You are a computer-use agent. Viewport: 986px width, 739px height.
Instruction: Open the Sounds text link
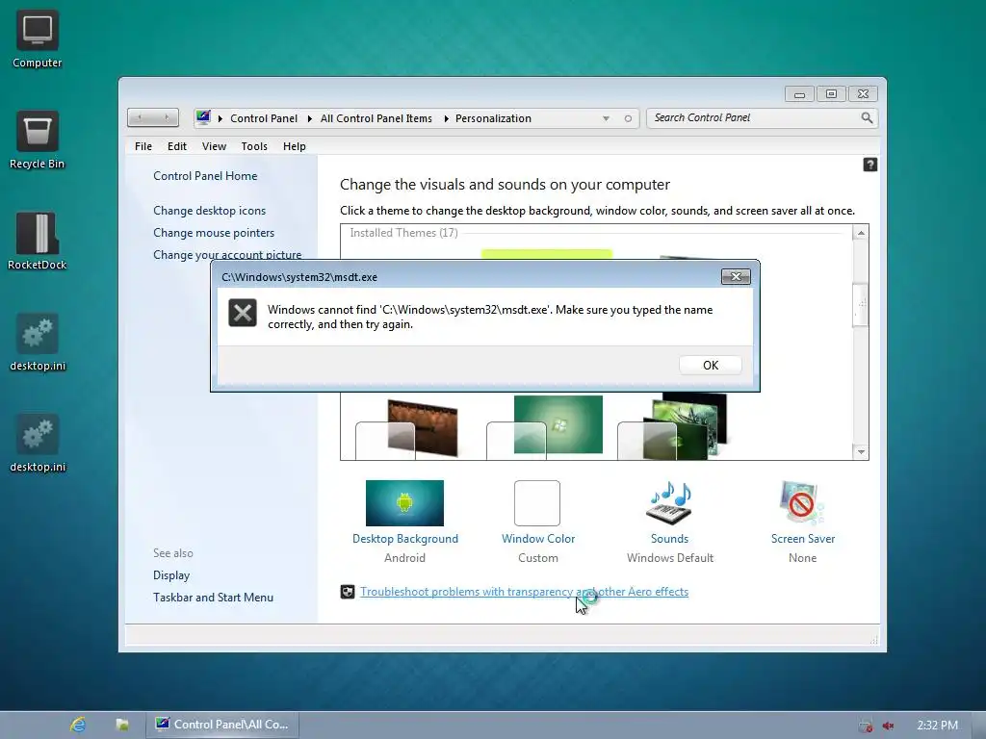[670, 539]
